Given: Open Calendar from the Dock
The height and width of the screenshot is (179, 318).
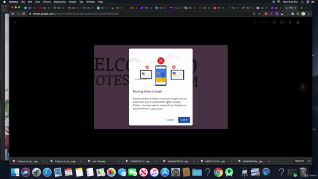Looking at the screenshot, I should (x=69, y=173).
